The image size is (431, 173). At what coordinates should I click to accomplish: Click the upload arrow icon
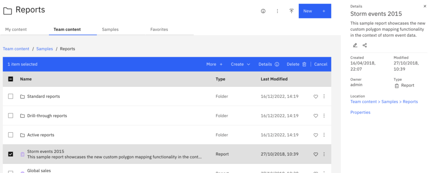[291, 11]
